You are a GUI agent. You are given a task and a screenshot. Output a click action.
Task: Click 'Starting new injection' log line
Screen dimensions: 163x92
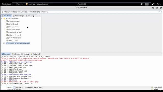[16, 62]
